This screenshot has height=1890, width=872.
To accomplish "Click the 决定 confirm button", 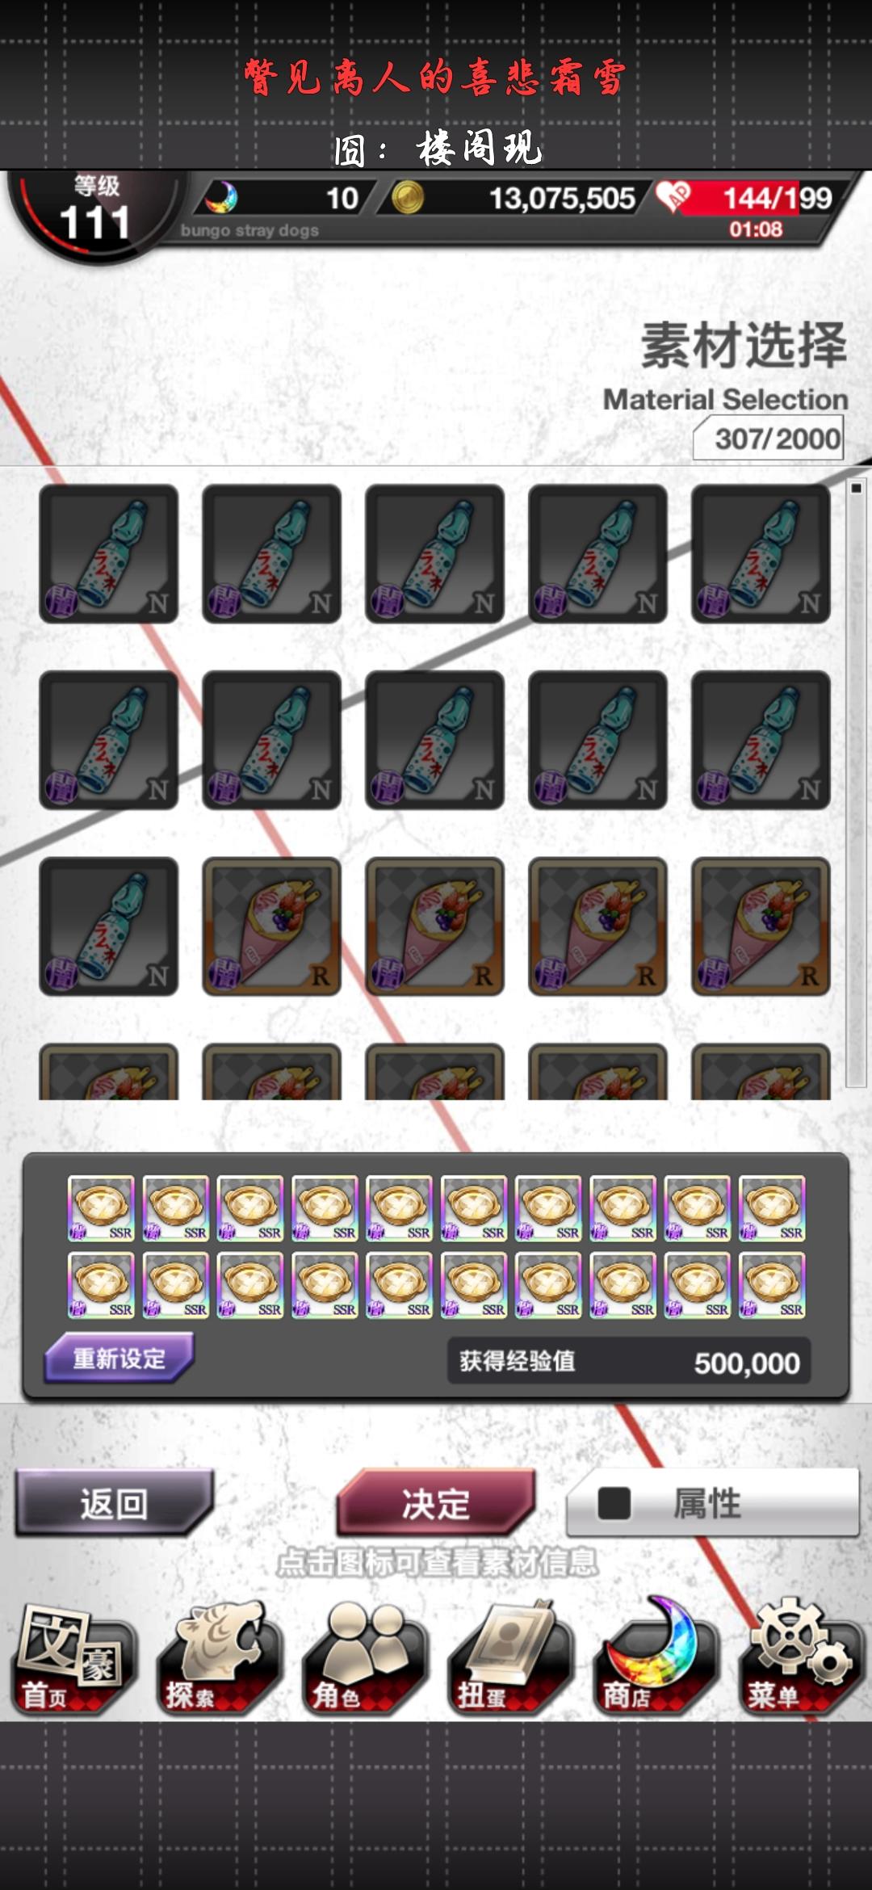I will pos(436,1504).
